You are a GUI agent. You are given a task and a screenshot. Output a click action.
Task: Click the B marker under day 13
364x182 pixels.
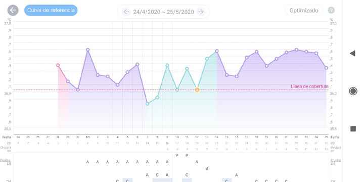point(207,168)
